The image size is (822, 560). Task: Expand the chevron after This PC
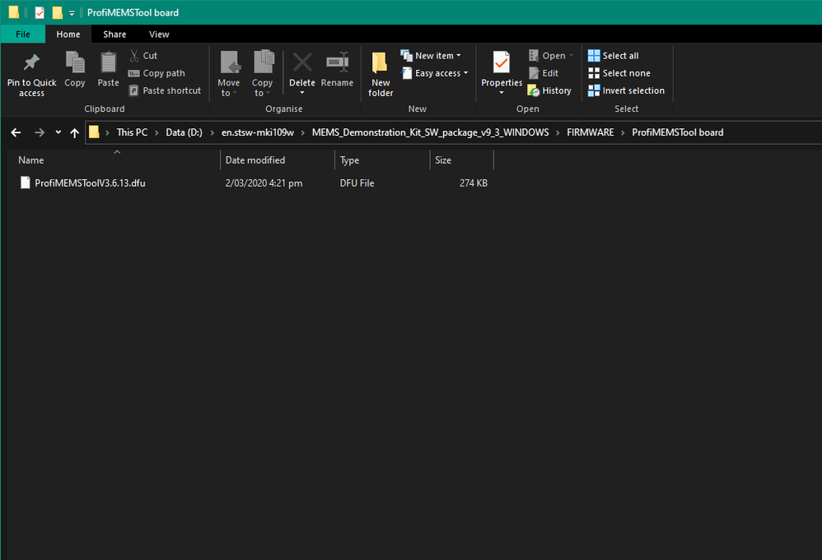point(156,133)
